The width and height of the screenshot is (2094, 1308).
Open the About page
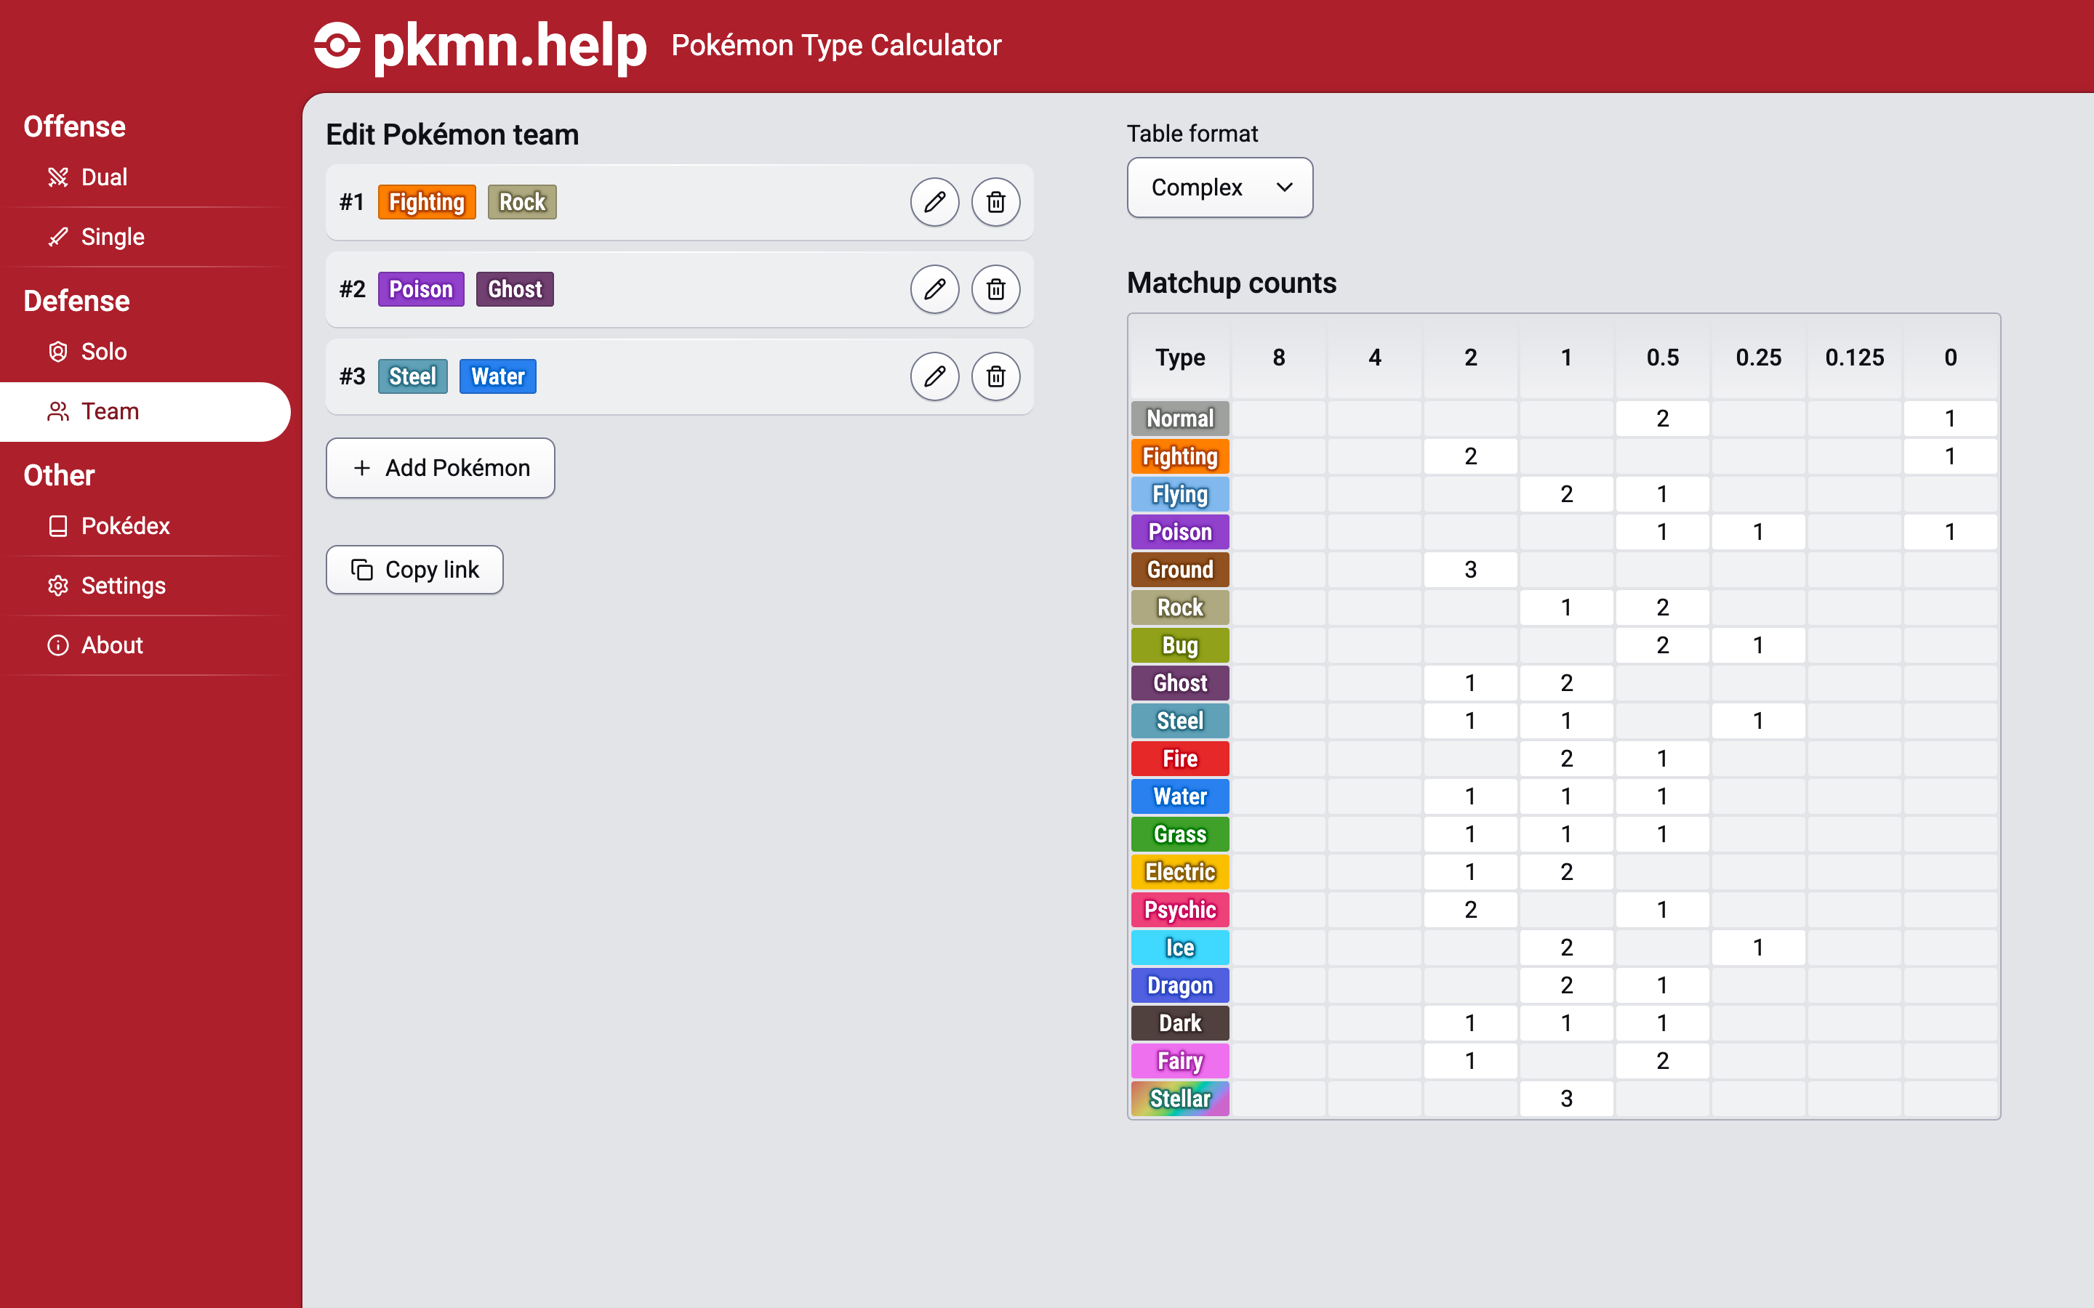coord(112,645)
